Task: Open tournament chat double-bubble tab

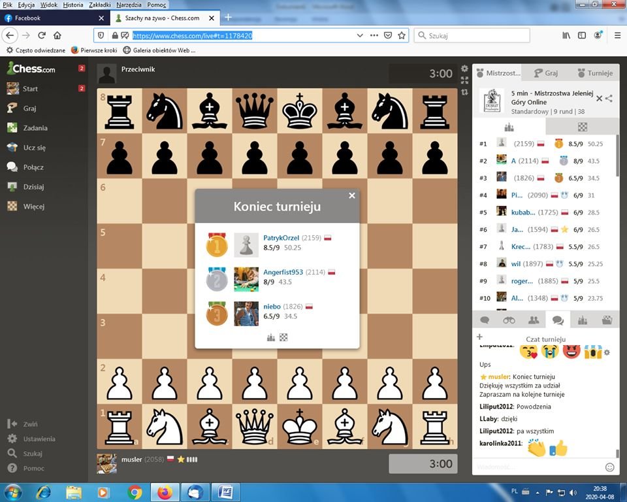Action: [x=558, y=320]
